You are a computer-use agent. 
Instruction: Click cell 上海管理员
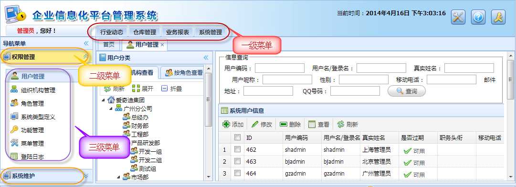[379, 149]
